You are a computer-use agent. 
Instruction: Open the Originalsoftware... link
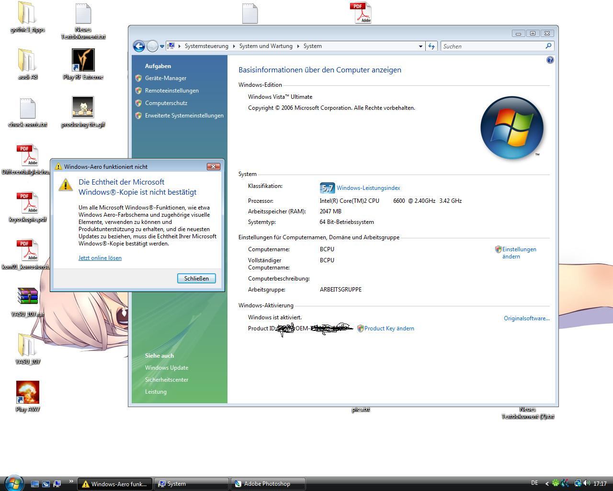[x=526, y=318]
